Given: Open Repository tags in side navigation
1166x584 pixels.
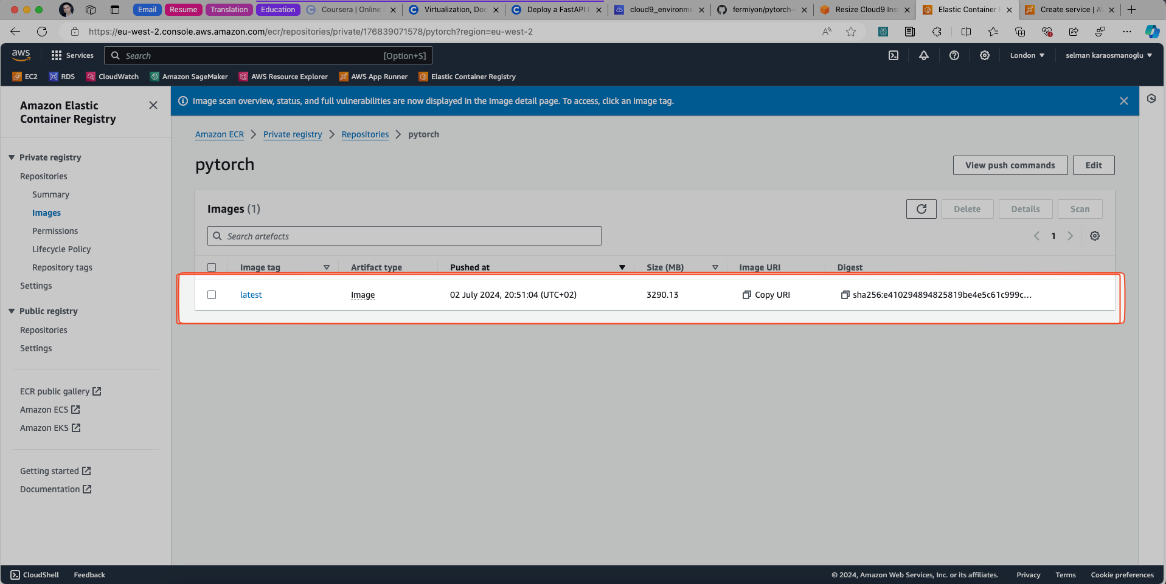Looking at the screenshot, I should coord(62,267).
